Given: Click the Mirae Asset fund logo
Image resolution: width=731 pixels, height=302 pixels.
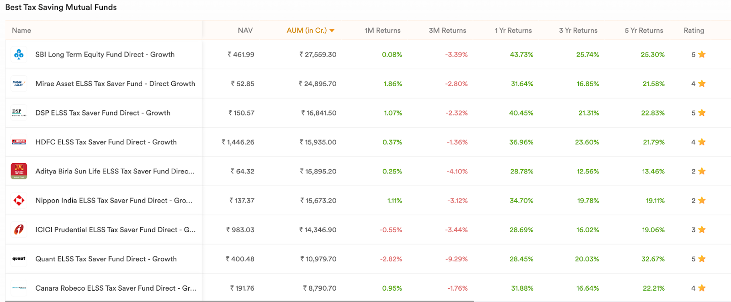Looking at the screenshot, I should click(19, 83).
